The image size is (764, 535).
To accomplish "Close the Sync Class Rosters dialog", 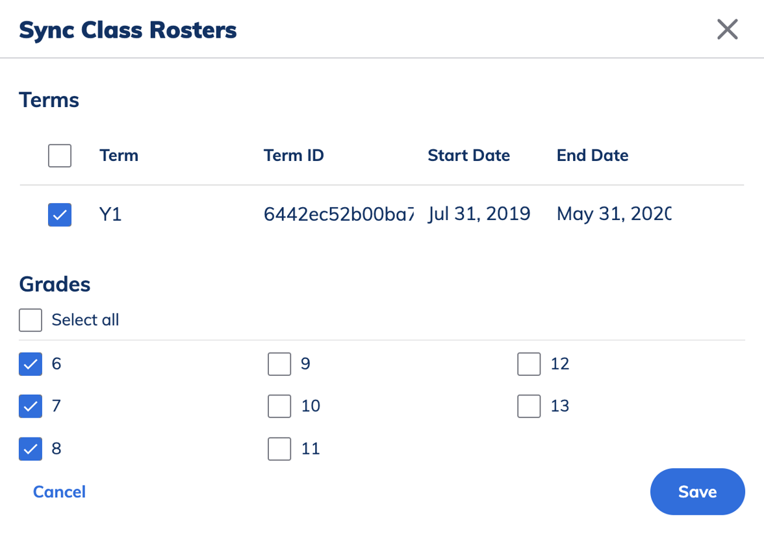I will (727, 29).
